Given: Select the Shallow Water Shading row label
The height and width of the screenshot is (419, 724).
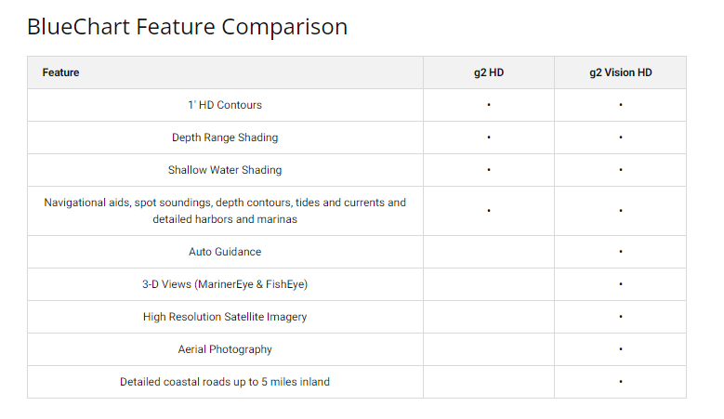Looking at the screenshot, I should coord(225,170).
